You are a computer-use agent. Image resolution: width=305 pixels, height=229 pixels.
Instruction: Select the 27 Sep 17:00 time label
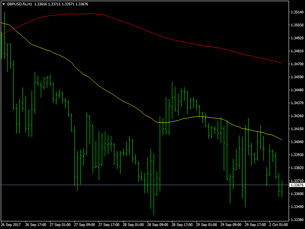tap(109, 225)
